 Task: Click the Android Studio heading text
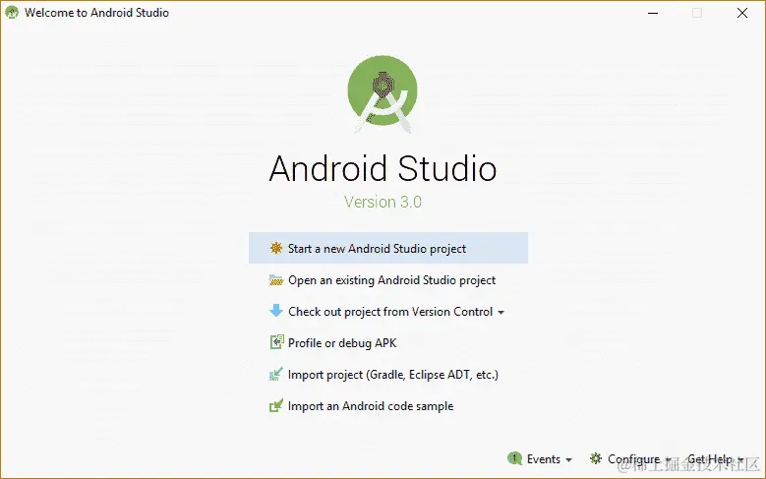[x=383, y=168]
